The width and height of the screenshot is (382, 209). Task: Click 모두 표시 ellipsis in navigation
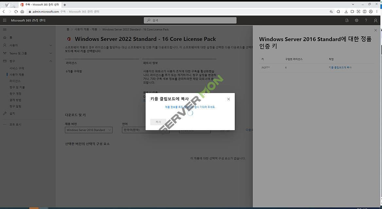click(x=15, y=124)
